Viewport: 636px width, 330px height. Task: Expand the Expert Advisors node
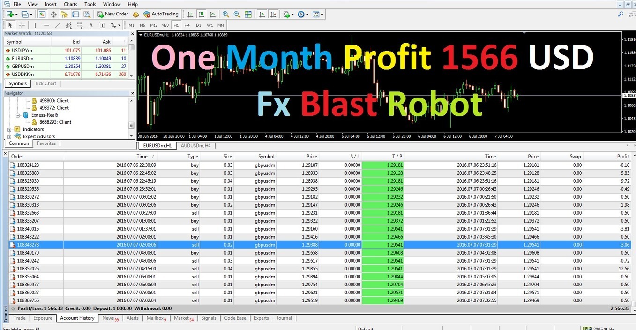(10, 136)
